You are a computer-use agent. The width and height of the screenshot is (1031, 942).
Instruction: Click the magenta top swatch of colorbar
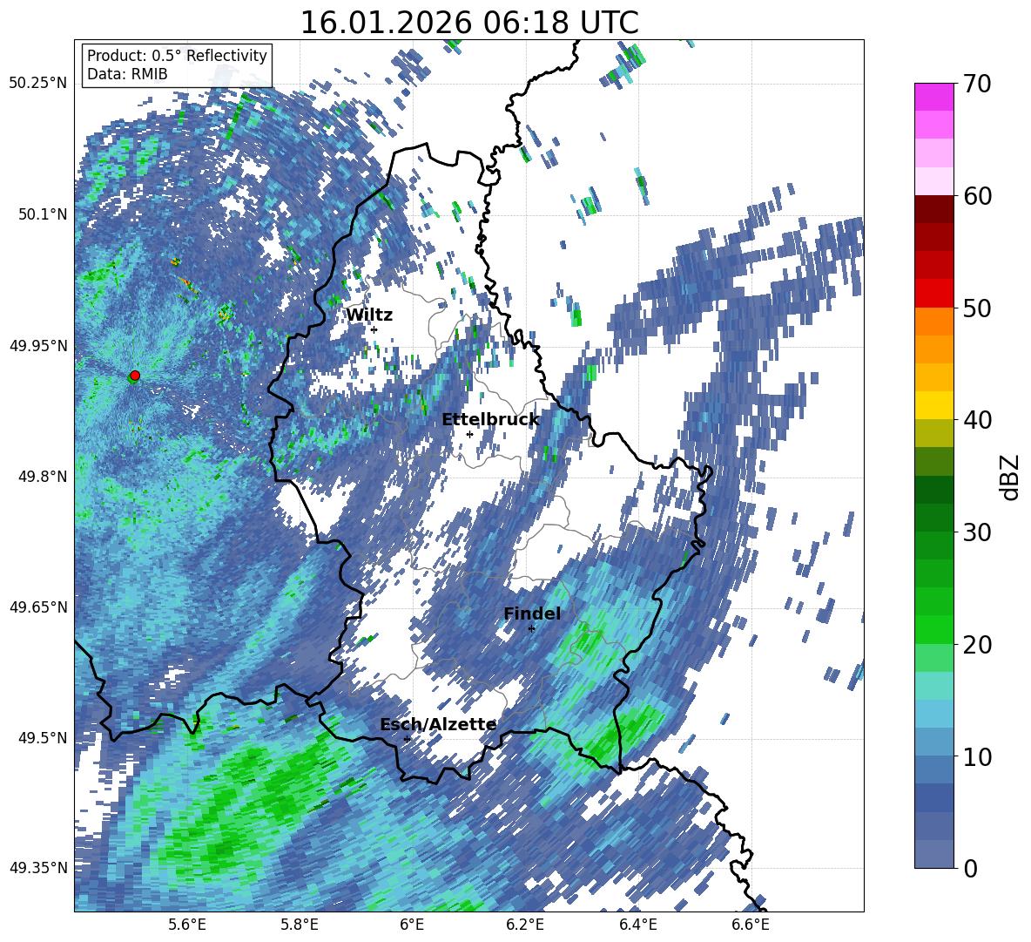(933, 98)
